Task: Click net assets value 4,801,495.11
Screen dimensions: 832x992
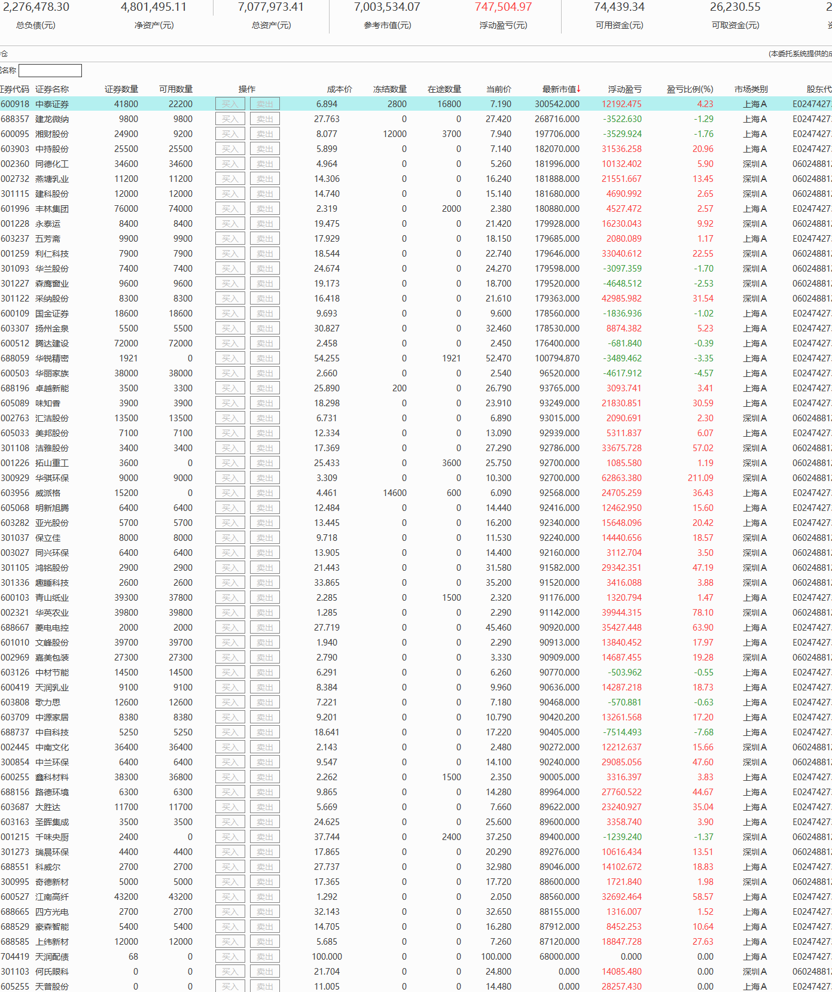Action: 154,7
